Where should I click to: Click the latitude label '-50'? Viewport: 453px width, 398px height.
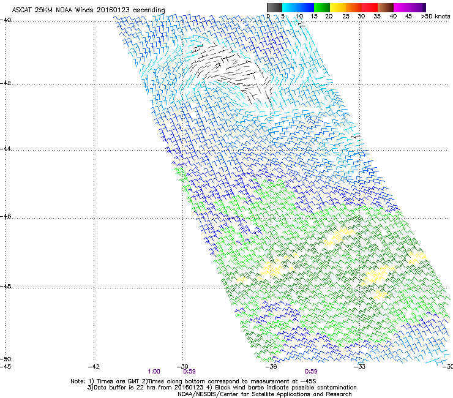tap(6, 359)
